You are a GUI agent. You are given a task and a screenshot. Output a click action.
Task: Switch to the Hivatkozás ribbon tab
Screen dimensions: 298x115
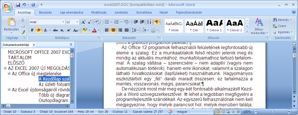click(x=99, y=13)
